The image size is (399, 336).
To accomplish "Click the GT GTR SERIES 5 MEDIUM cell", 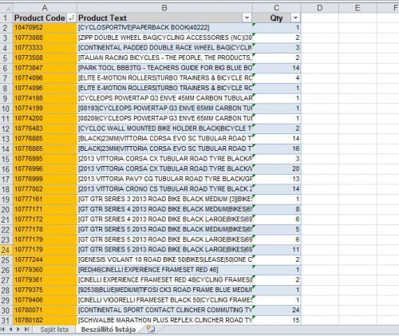I will click(x=164, y=229).
